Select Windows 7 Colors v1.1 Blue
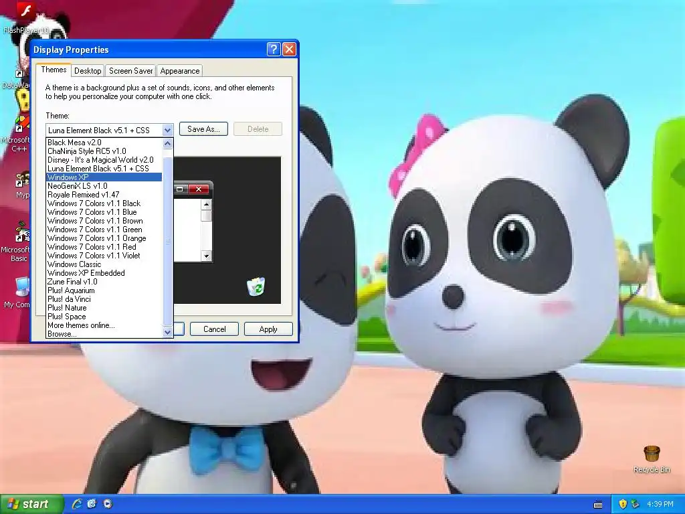The height and width of the screenshot is (514, 685). pos(104,212)
